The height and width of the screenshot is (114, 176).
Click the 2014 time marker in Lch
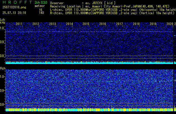coord(69,24)
